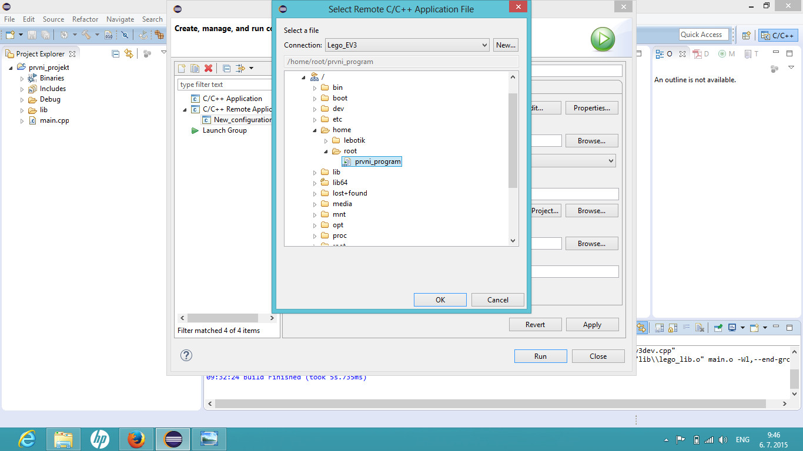Select the prvni_program file
803x451 pixels.
(377, 161)
